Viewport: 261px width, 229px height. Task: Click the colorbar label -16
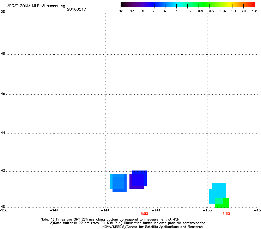click(120, 11)
